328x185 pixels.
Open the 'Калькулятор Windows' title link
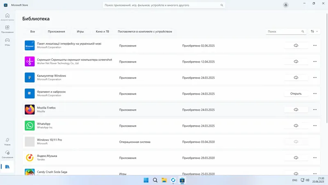click(52, 76)
